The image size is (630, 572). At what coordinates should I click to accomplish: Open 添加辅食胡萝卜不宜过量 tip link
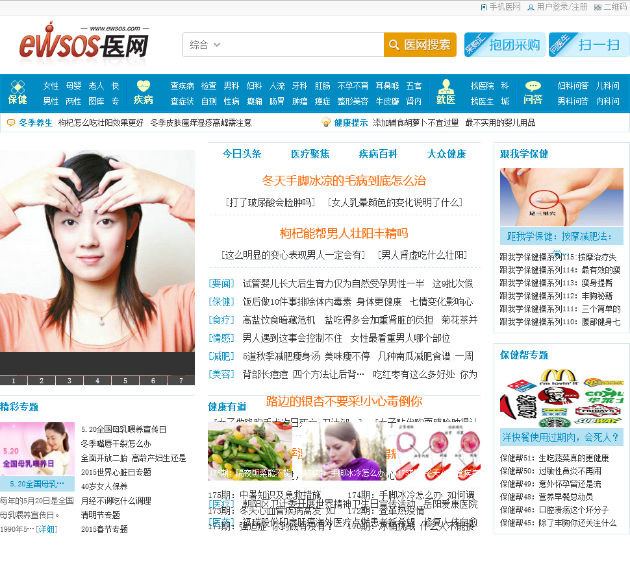[416, 123]
